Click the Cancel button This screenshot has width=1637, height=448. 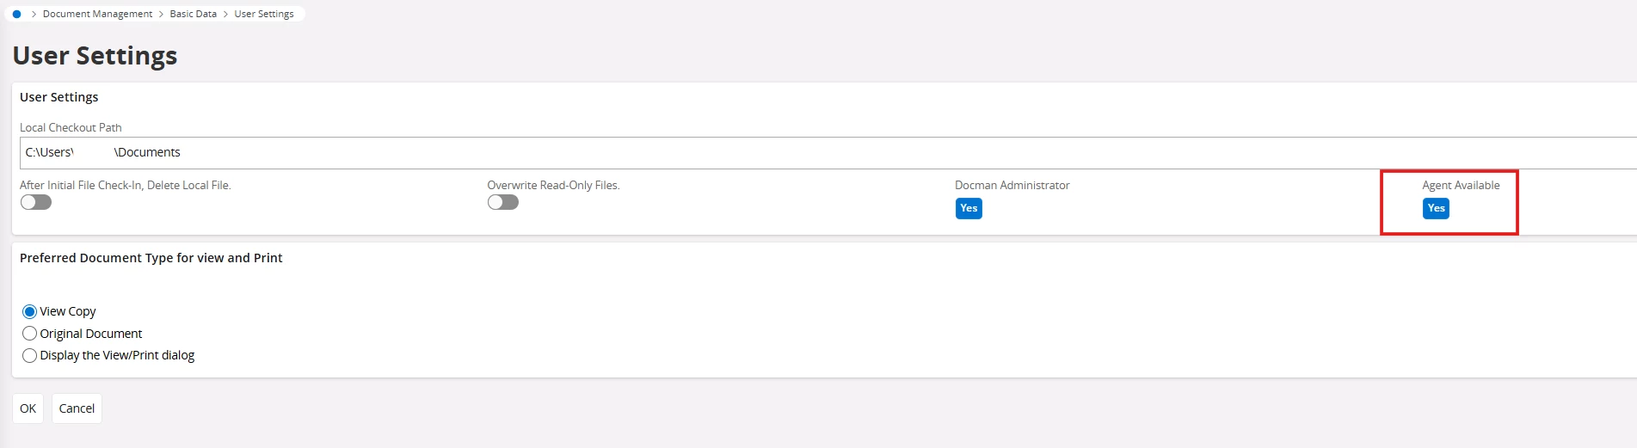[77, 408]
